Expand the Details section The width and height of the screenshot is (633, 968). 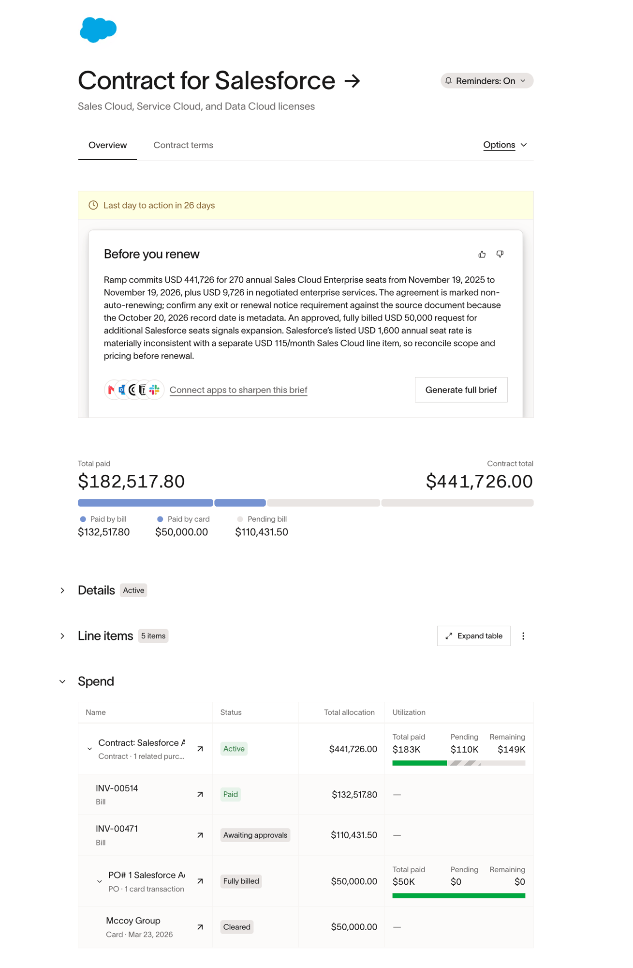(62, 590)
